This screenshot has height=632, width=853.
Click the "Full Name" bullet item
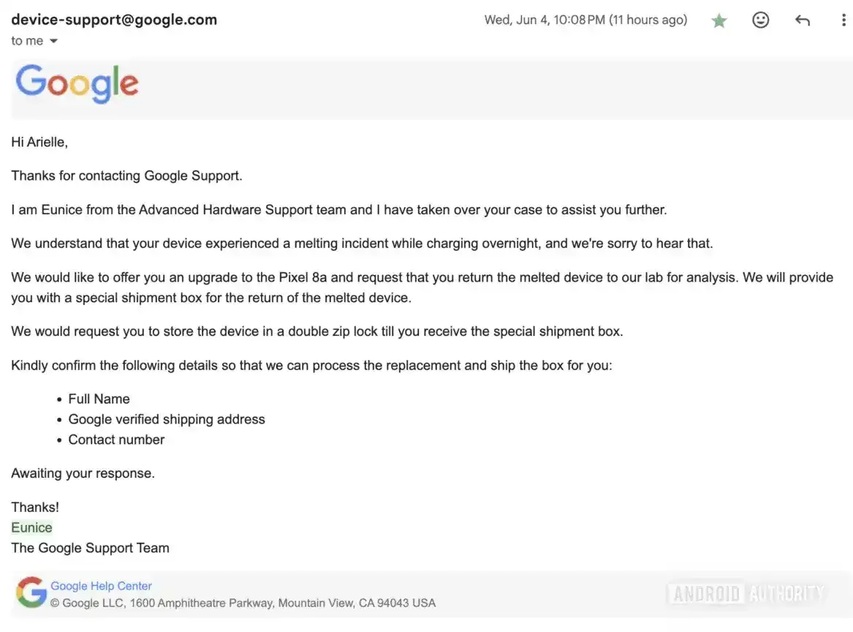[99, 399]
